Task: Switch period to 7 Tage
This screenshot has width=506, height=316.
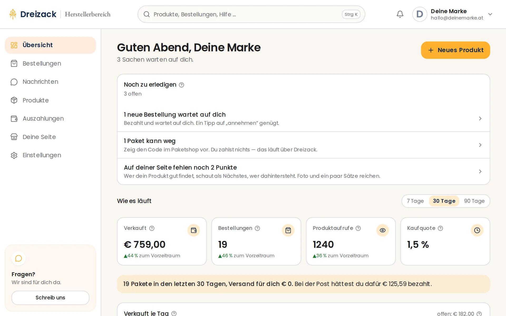Action: [415, 201]
